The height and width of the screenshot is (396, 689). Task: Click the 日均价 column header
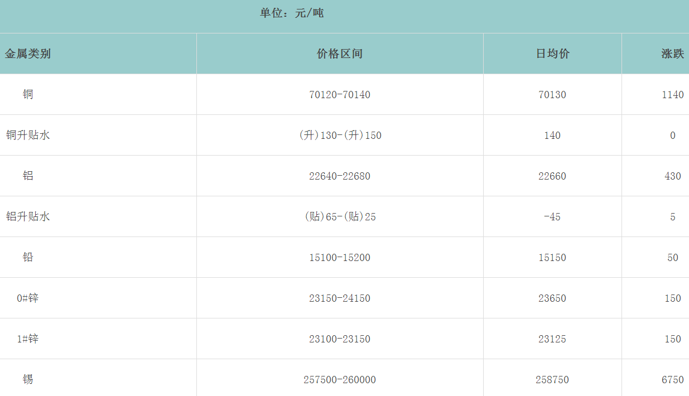click(x=552, y=54)
